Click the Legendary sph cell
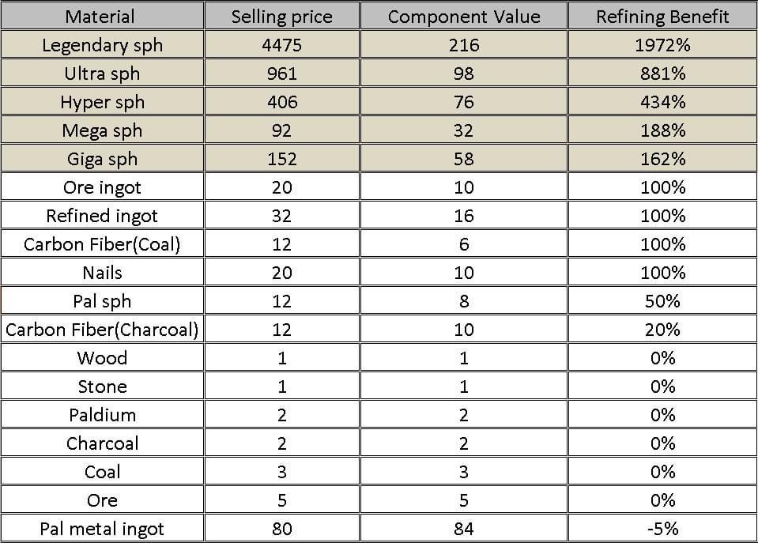Image resolution: width=758 pixels, height=543 pixels. point(102,45)
